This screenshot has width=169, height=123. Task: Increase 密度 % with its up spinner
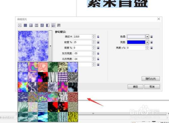[94, 47]
